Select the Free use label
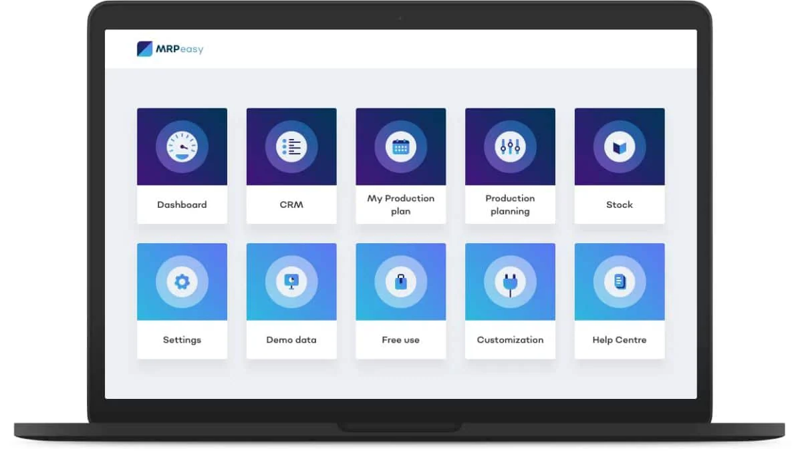 [x=401, y=339]
